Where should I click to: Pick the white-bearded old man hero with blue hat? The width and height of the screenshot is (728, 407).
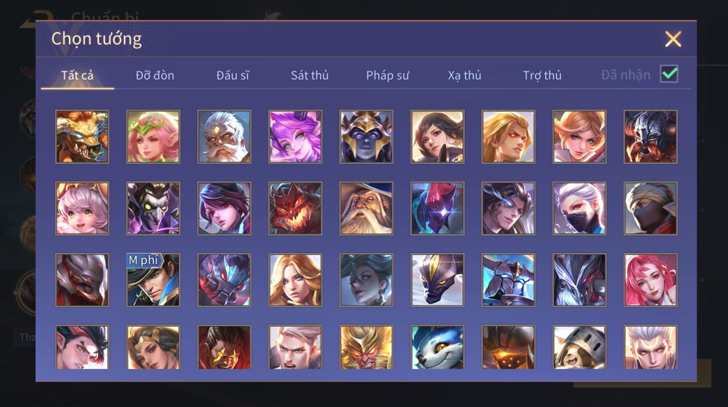pyautogui.click(x=366, y=208)
